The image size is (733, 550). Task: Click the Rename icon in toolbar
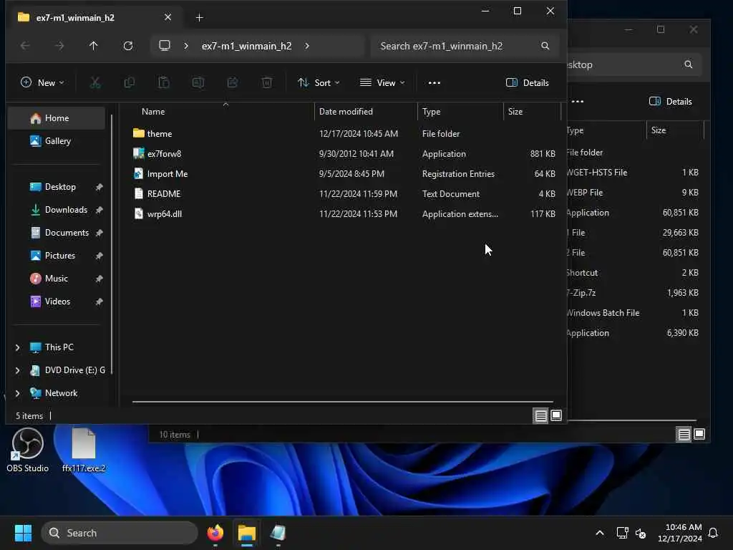tap(198, 83)
